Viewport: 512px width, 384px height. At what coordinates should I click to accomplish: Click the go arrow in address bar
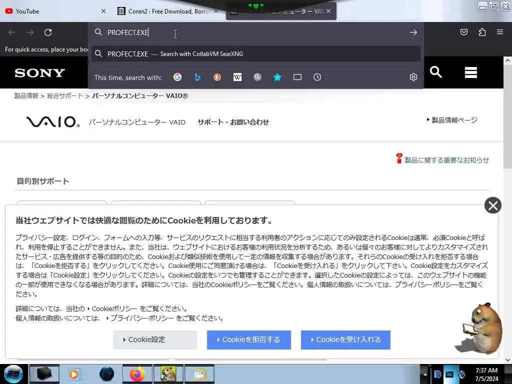point(413,32)
